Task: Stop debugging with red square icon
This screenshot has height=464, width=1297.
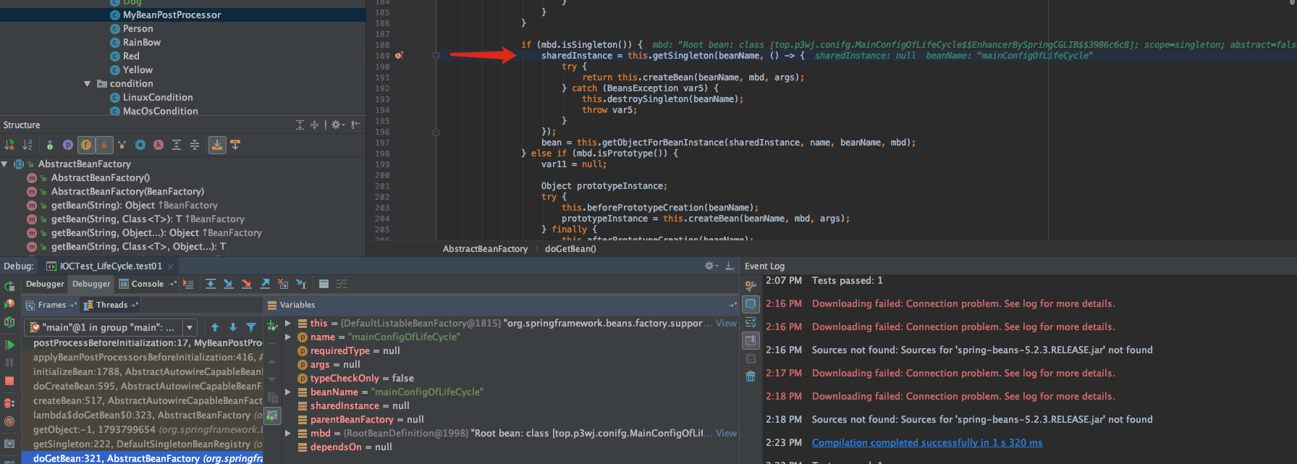Action: (x=9, y=381)
